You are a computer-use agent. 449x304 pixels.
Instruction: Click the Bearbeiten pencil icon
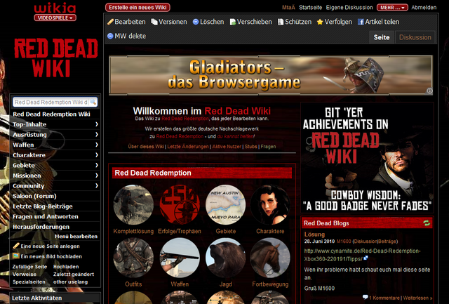coord(110,22)
